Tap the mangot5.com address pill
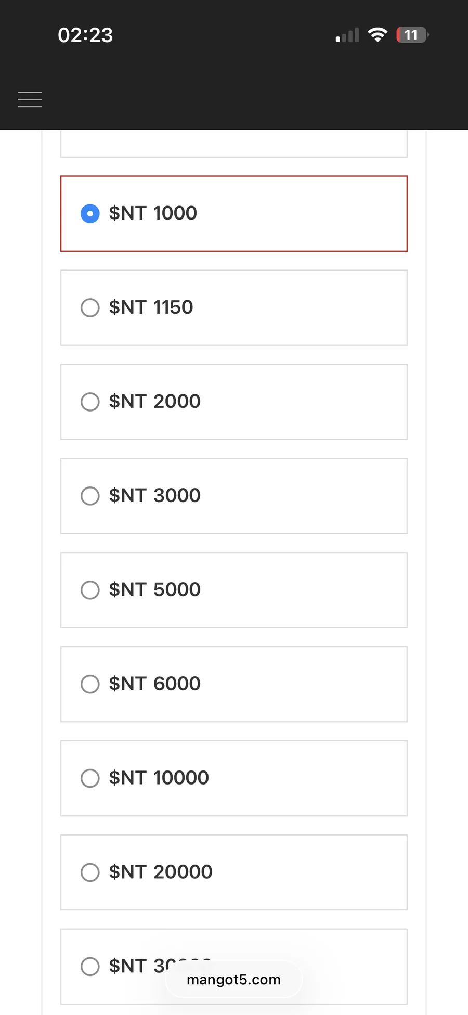Screen dimensions: 468x1015 tap(233, 980)
